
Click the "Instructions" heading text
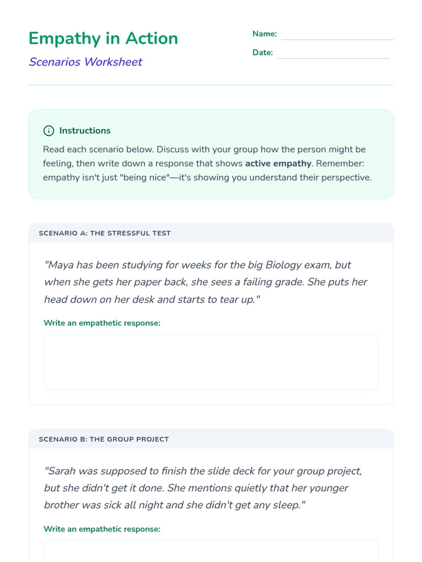pos(85,131)
